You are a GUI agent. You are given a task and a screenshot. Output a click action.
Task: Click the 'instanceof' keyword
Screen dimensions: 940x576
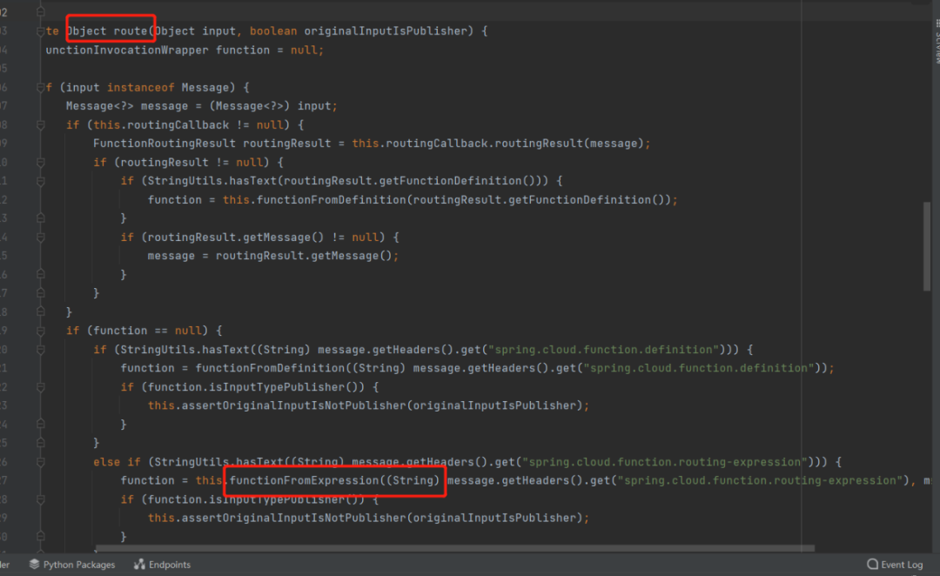pos(140,88)
